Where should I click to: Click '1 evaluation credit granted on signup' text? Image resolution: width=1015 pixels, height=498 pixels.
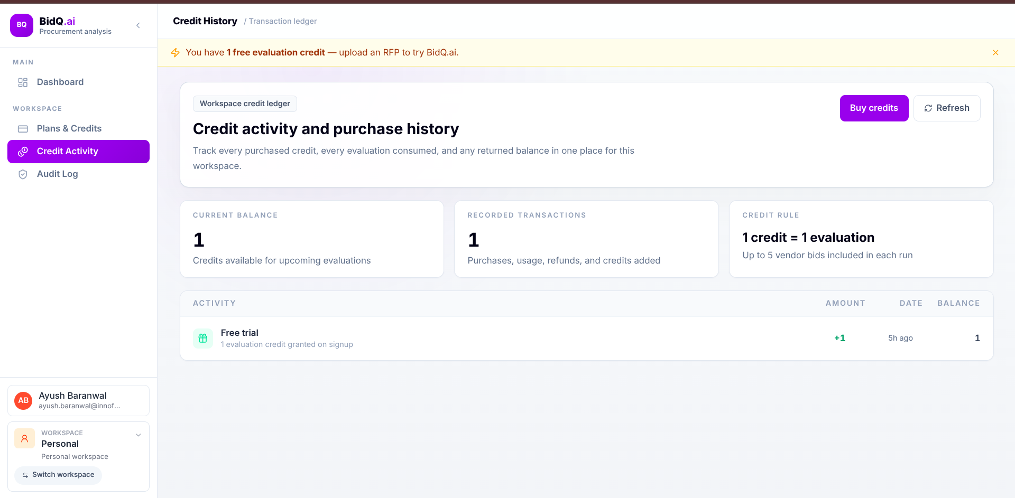(x=287, y=344)
